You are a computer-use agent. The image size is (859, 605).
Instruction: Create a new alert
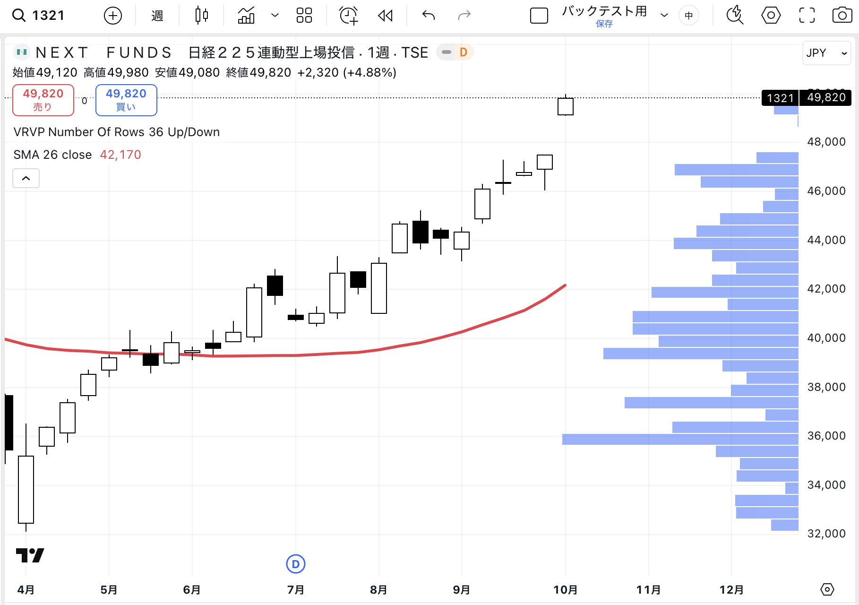tap(349, 16)
